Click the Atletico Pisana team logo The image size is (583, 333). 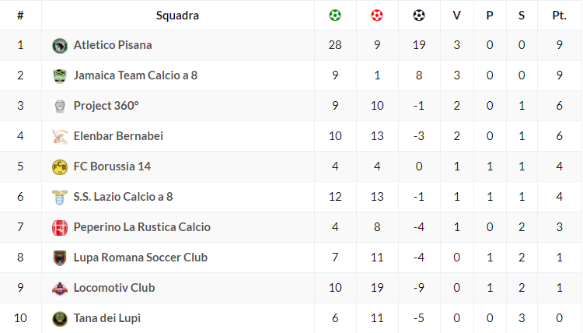coord(60,45)
